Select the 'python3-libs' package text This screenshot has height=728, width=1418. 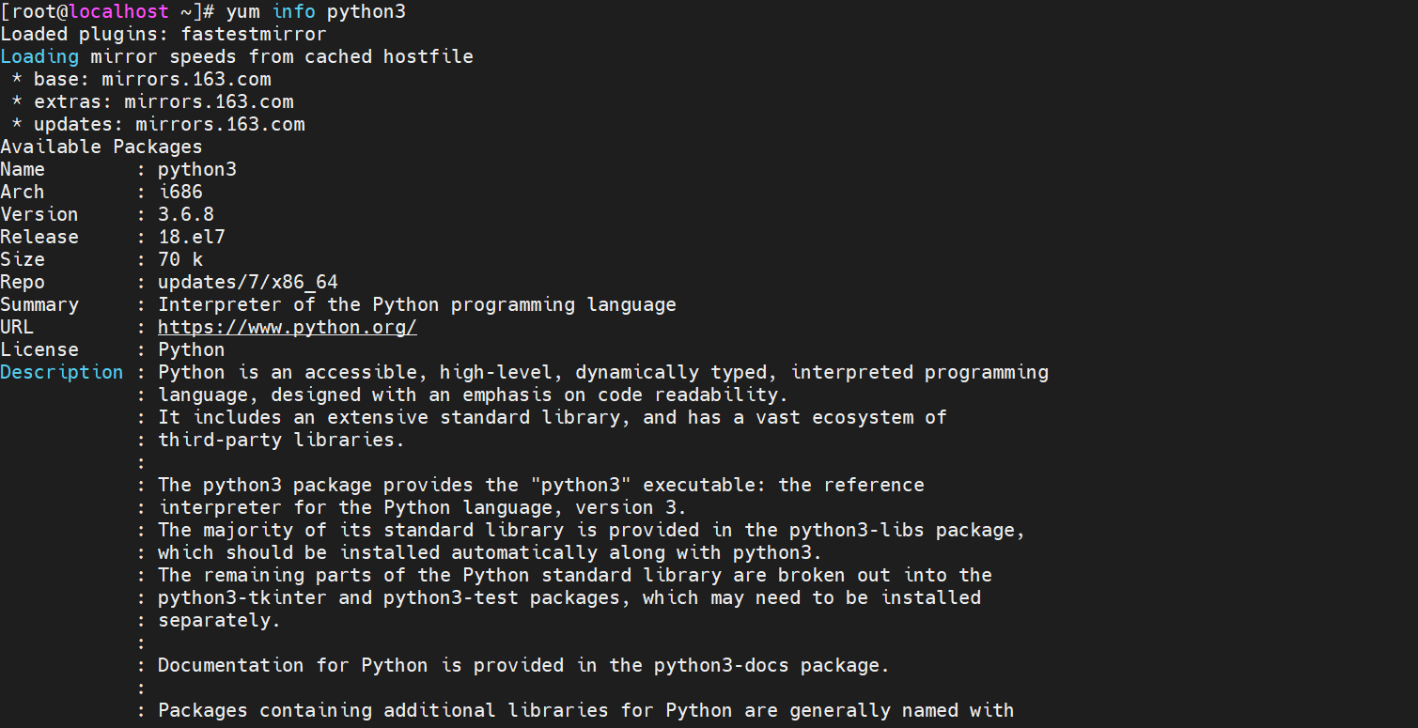click(x=857, y=530)
